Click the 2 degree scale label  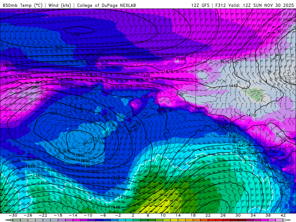(133, 215)
